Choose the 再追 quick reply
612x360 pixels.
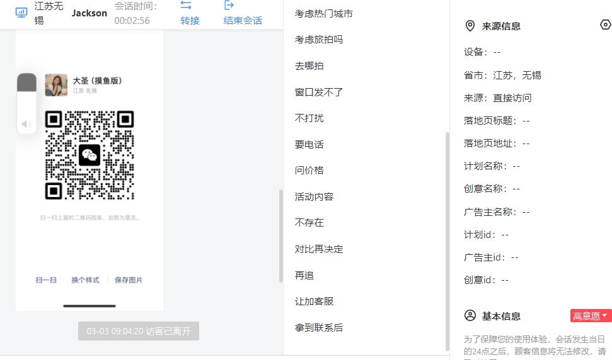pyautogui.click(x=304, y=276)
